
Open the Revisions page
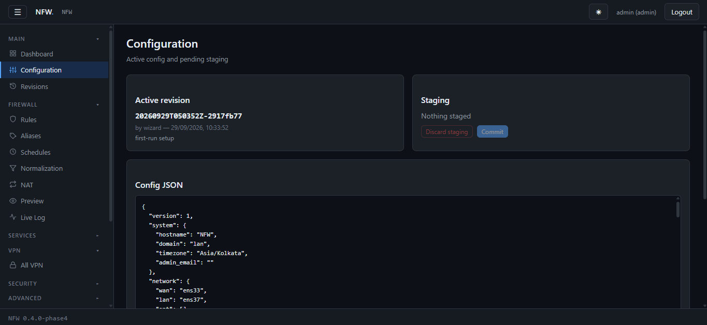pos(54,86)
